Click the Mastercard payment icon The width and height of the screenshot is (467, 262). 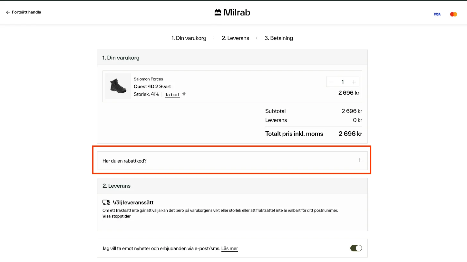point(453,14)
